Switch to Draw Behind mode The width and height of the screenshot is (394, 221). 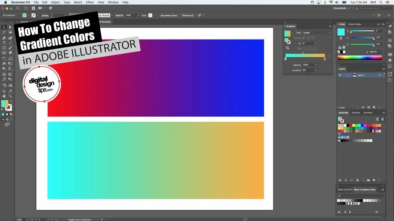(7, 119)
